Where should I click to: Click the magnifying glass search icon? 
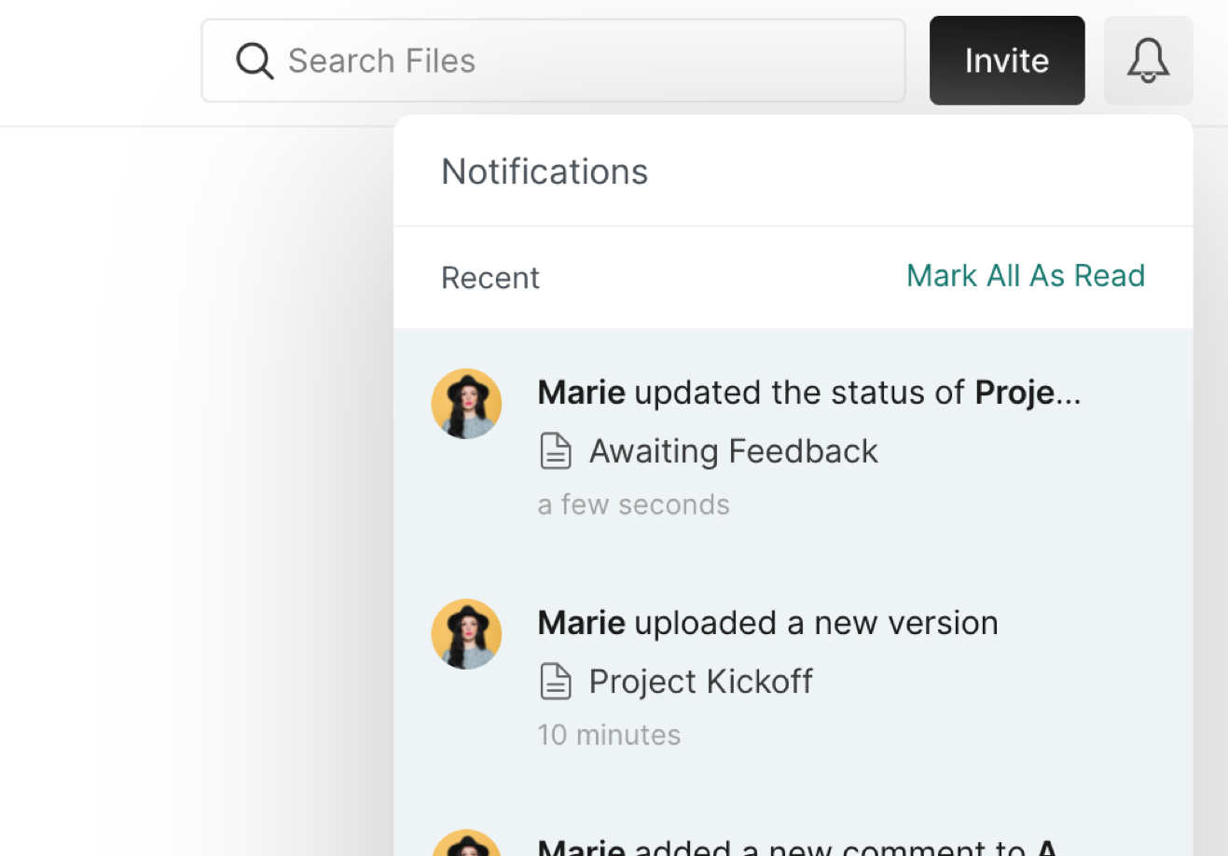point(254,62)
